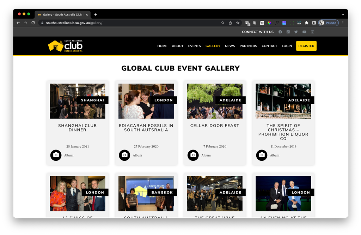Image resolution: width=361 pixels, height=235 pixels.
Task: Open the ABOUT menu item
Action: [178, 46]
